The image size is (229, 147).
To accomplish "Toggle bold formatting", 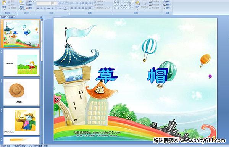I will 38,8.
